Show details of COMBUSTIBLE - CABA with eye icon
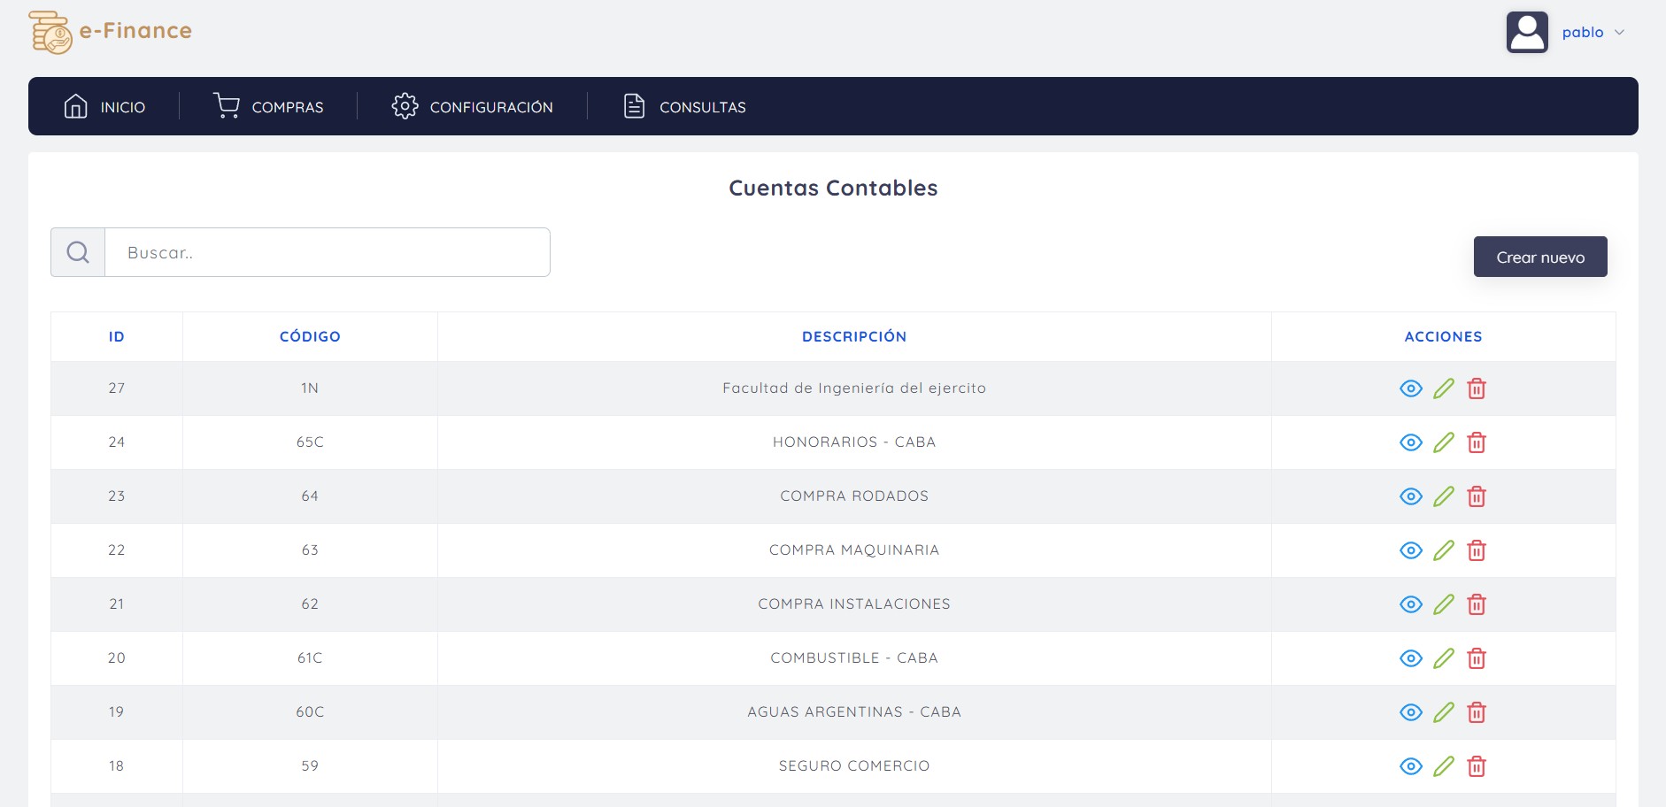The image size is (1666, 807). [x=1411, y=657]
